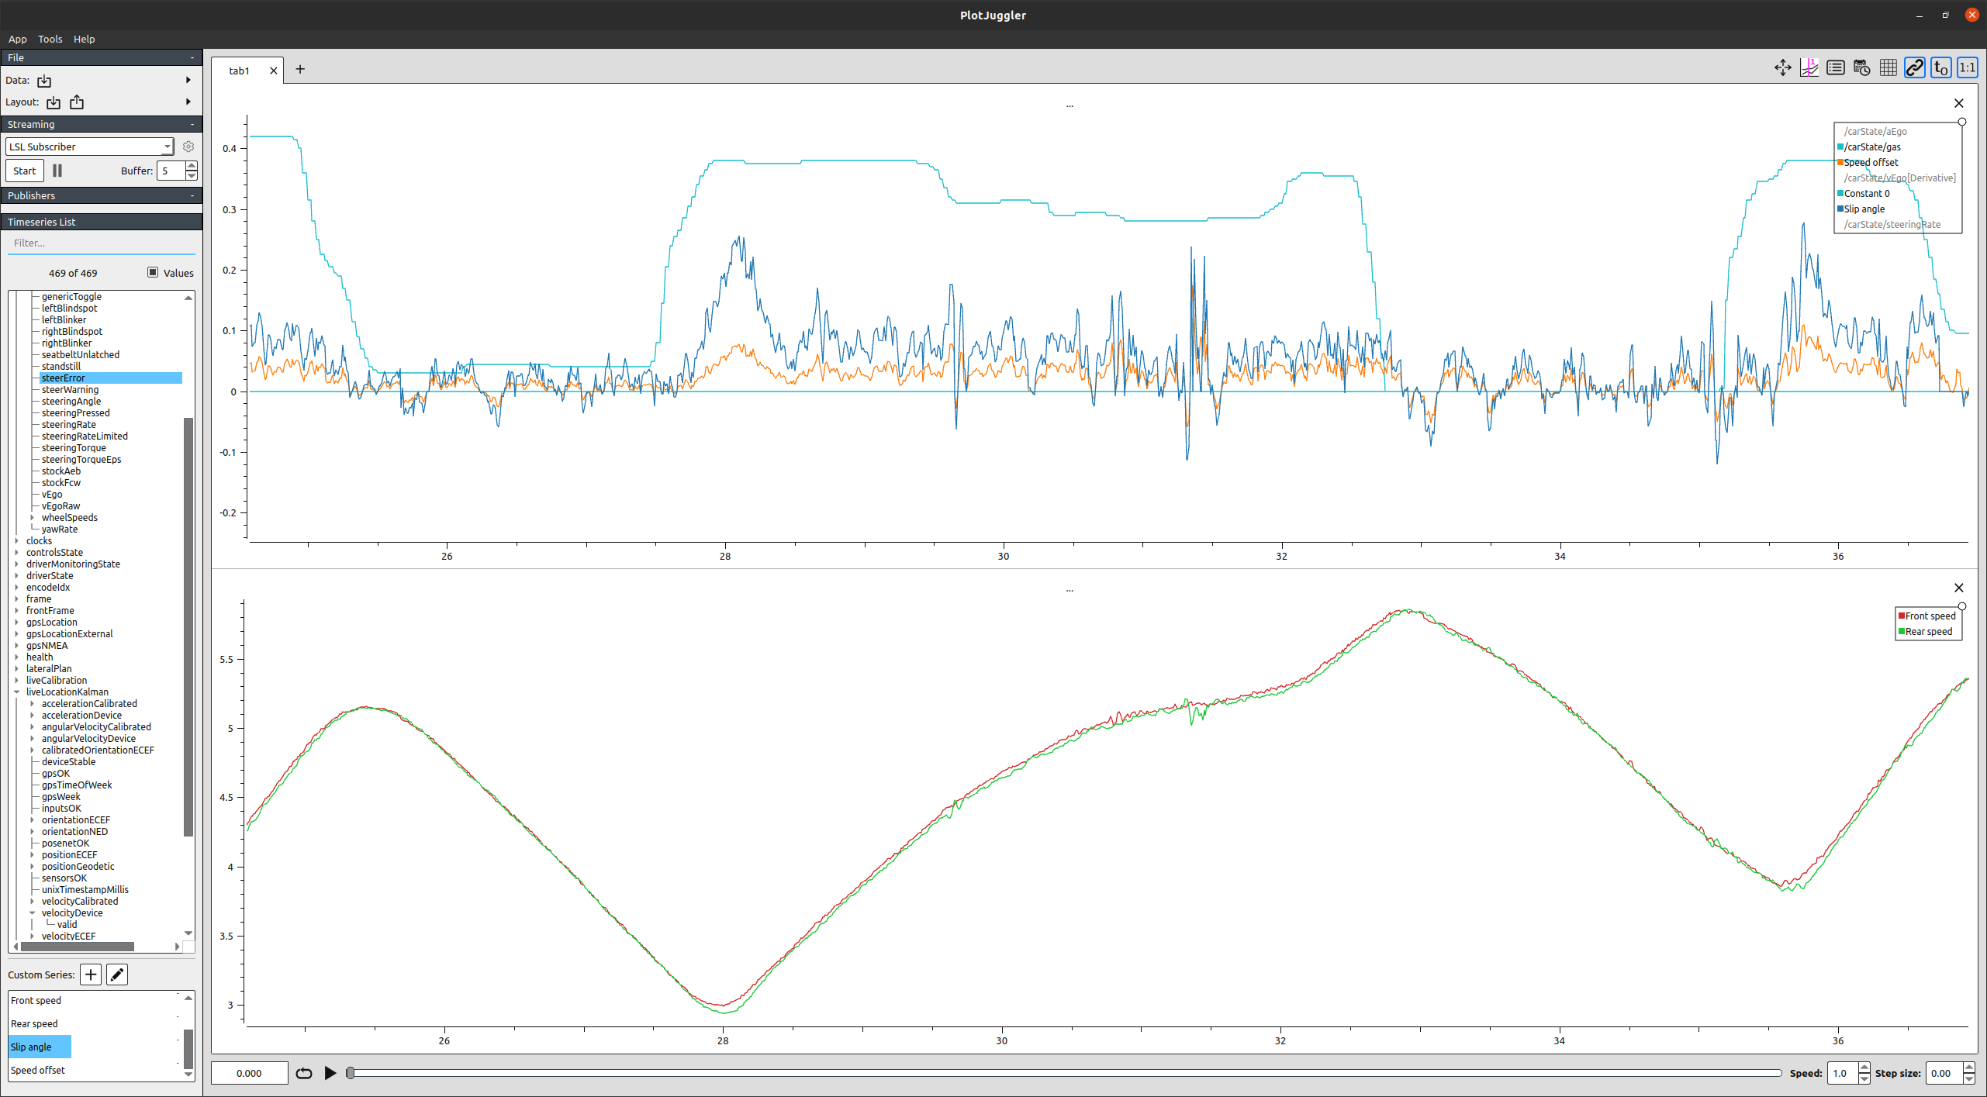
Task: Open the CurveTracker style icon in the toolbar
Action: click(x=1809, y=67)
